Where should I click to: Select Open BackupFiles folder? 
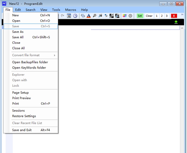tap(31, 62)
